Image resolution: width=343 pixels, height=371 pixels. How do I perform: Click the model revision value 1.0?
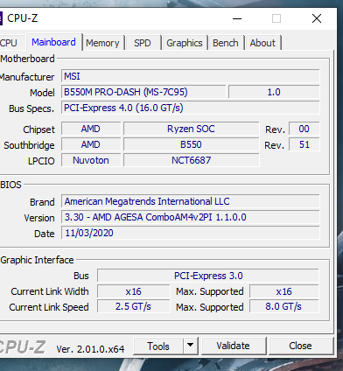click(274, 92)
